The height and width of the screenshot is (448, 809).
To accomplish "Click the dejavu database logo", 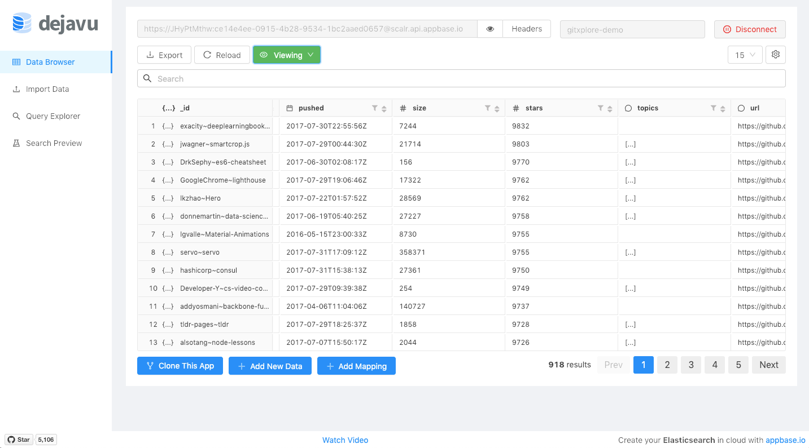I will (x=23, y=24).
